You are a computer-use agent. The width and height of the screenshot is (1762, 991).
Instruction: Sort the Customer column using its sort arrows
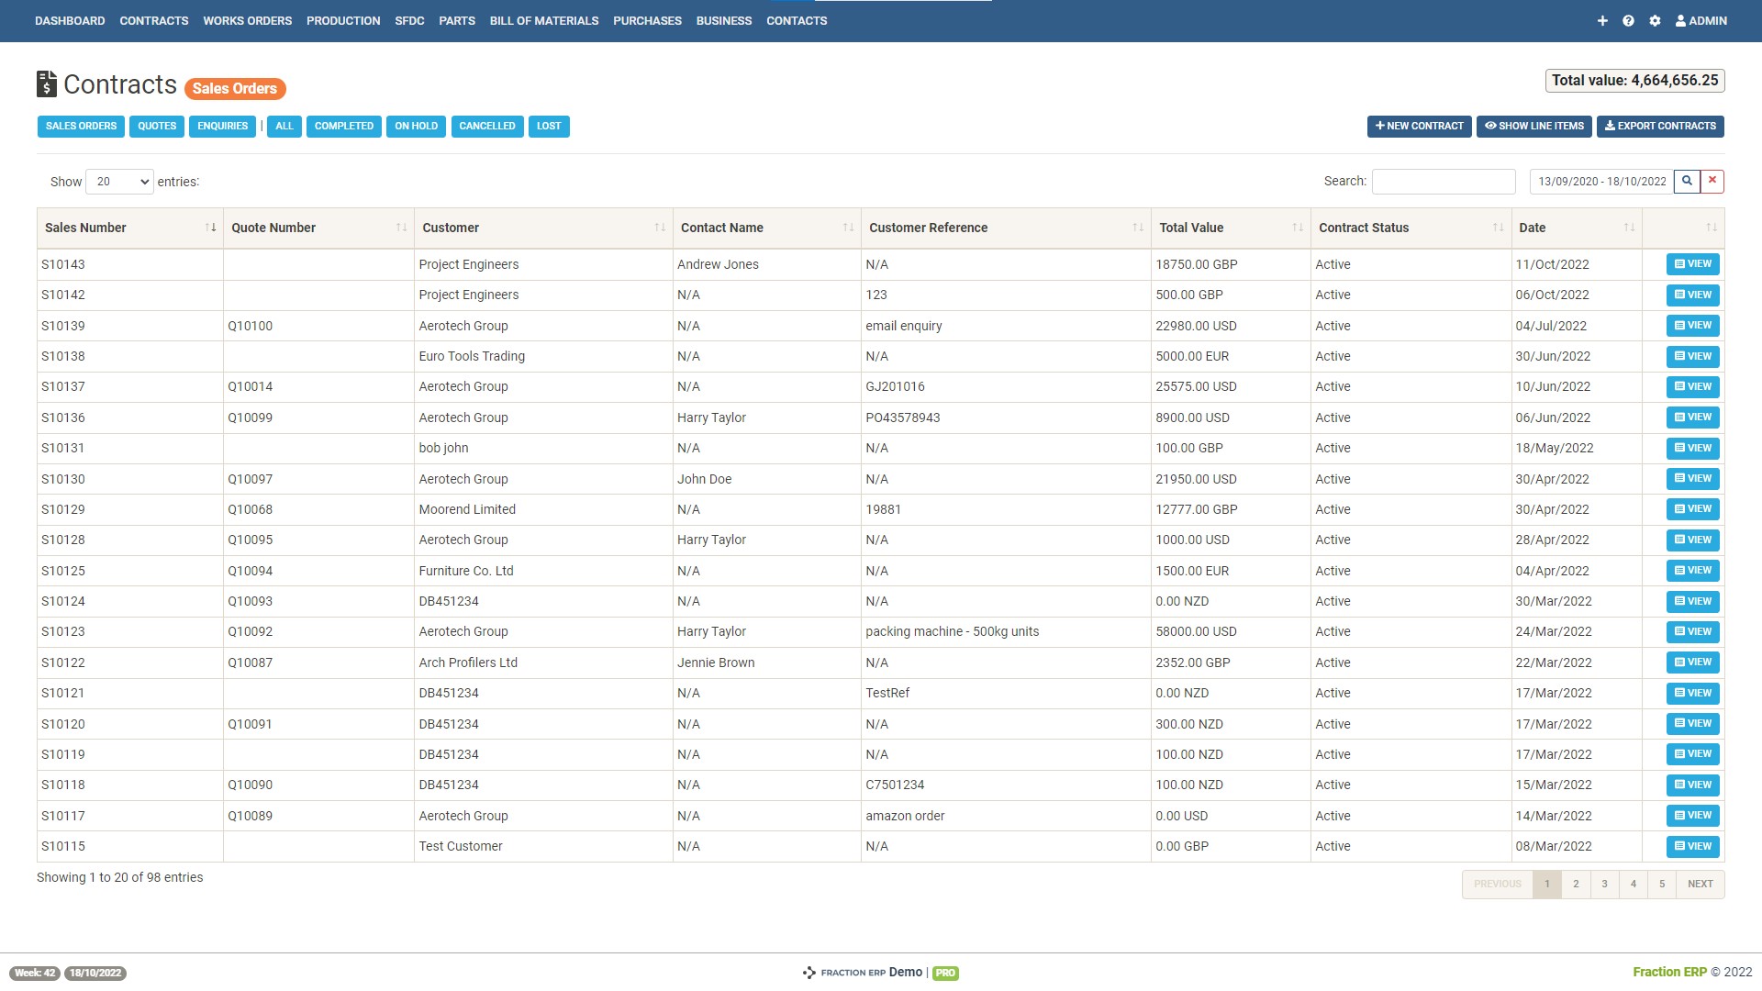click(x=659, y=228)
